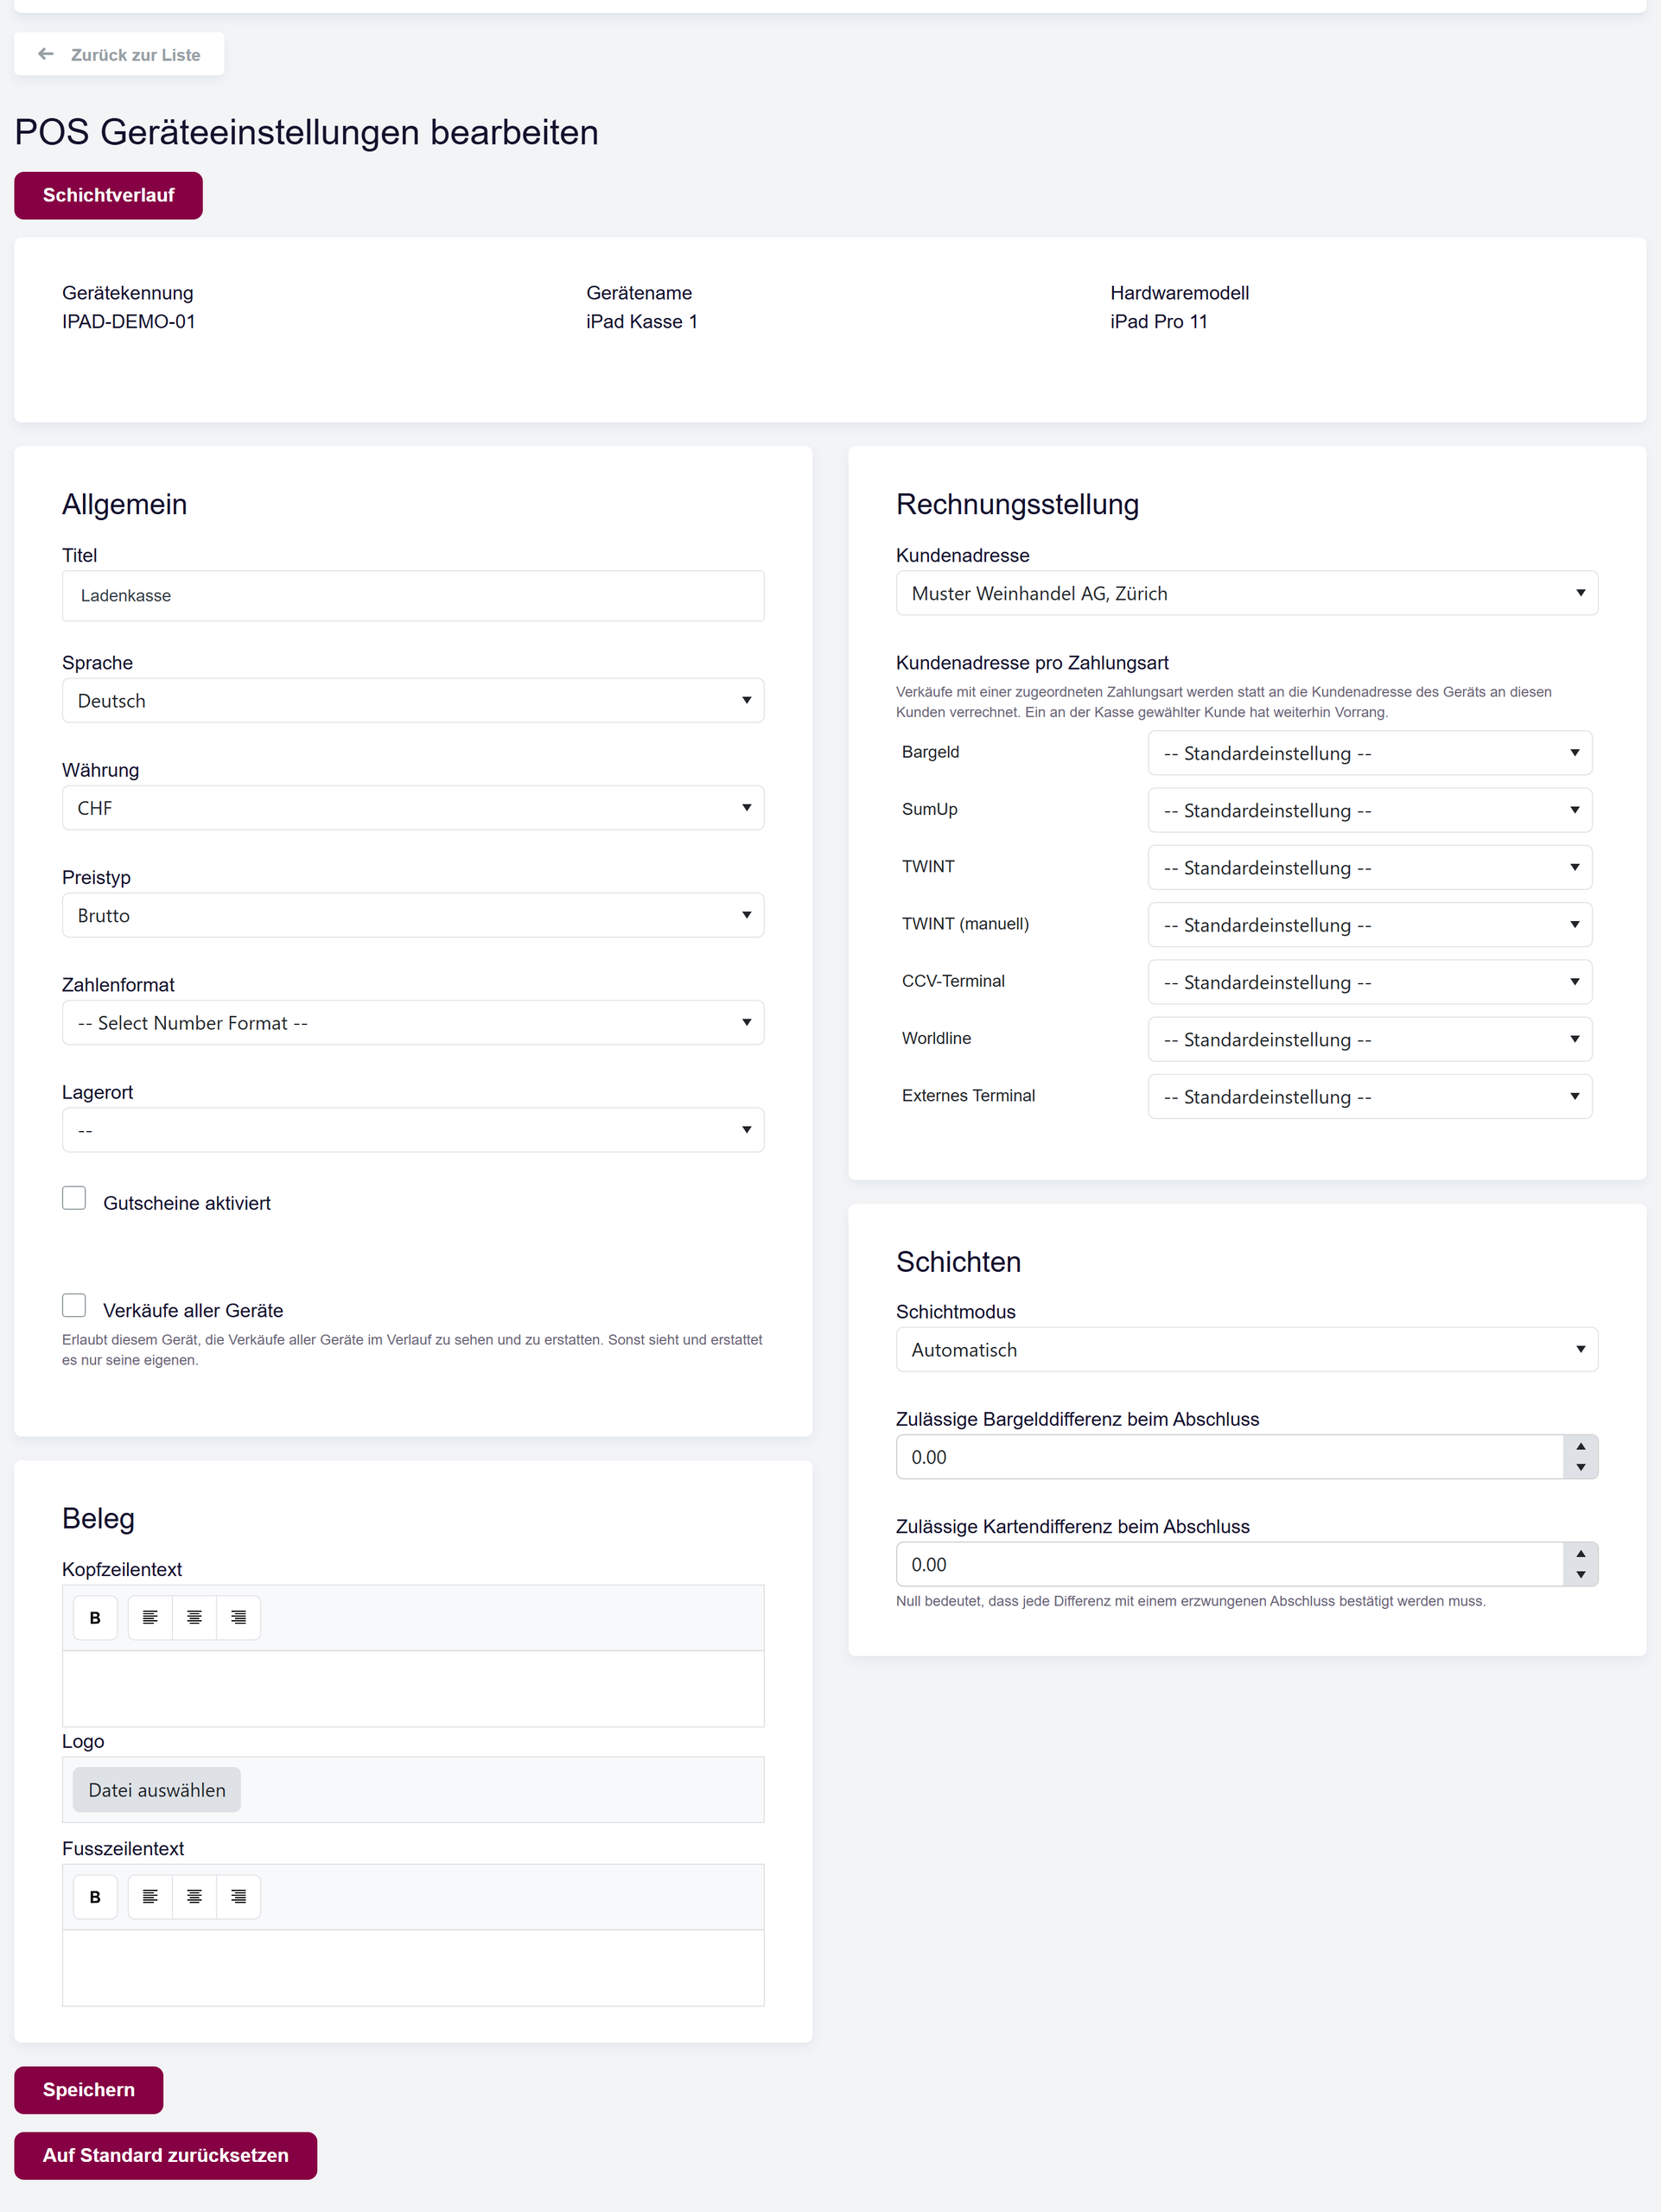This screenshot has height=2212, width=1661.
Task: Open the Währung dropdown showing CHF
Action: coord(413,807)
